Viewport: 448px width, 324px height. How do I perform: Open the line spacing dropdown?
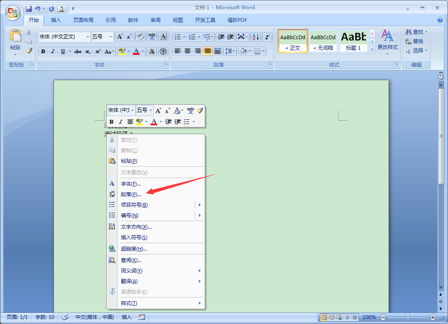230,51
